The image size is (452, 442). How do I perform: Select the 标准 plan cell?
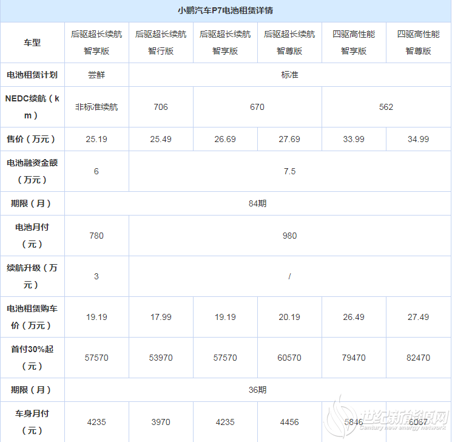coord(290,75)
